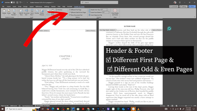Click Page 6 of 144 indicator
197x111 pixels.
point(5,106)
